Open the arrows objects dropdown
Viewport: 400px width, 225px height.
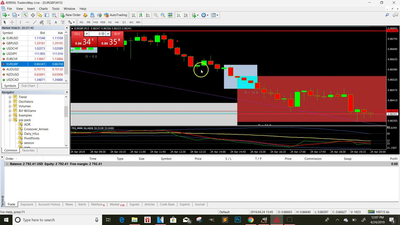coord(72,22)
